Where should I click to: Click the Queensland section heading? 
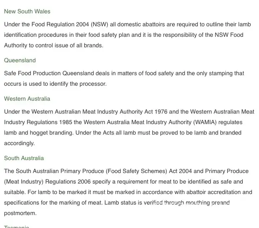point(20,60)
